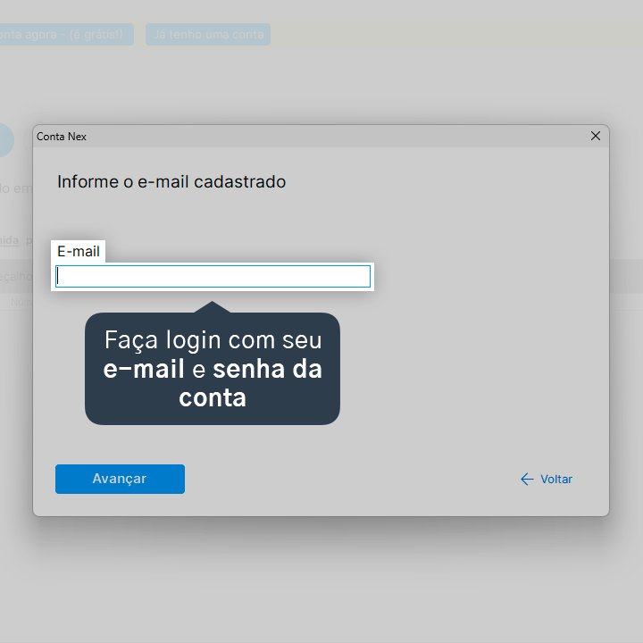This screenshot has height=643, width=643.
Task: Click the Conta Nex dialog title text
Action: [x=62, y=137]
